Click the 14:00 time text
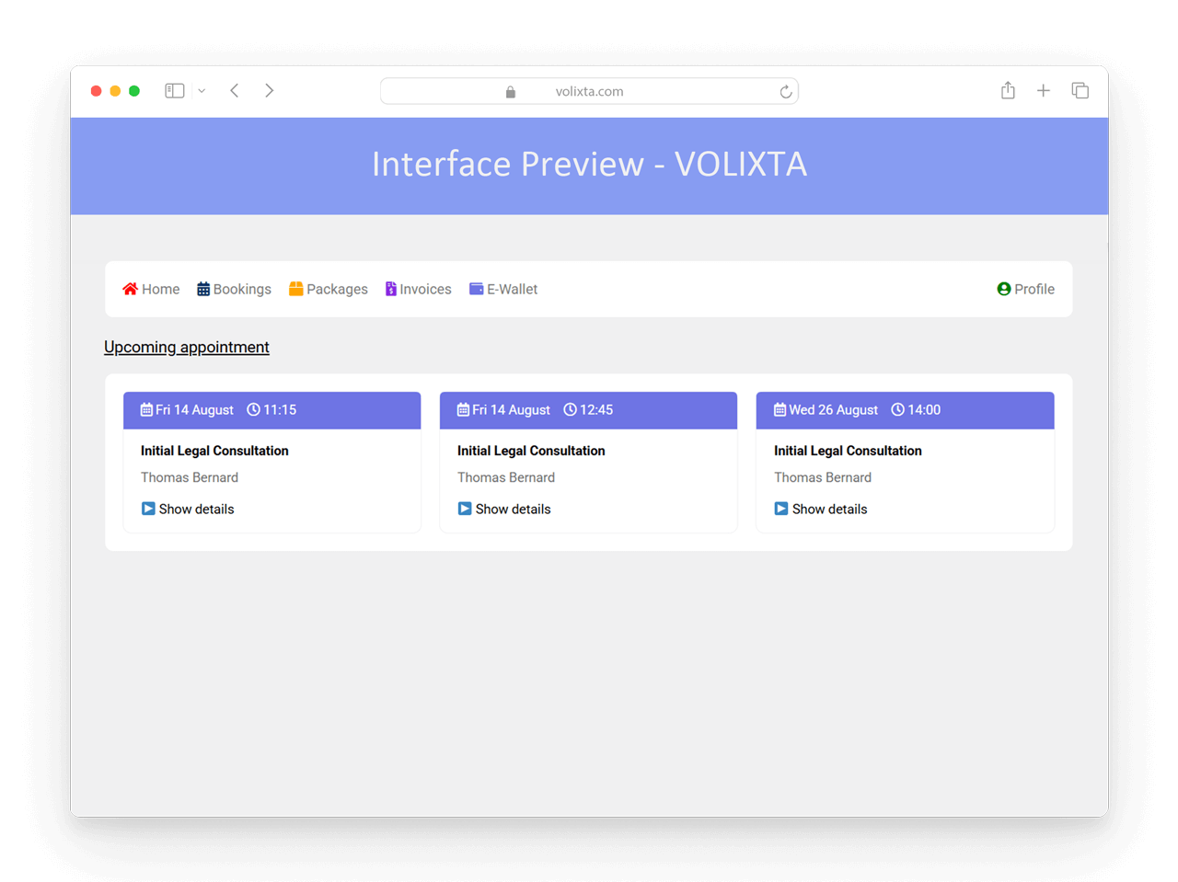Viewport: 1178px width, 882px height. pyautogui.click(x=924, y=410)
